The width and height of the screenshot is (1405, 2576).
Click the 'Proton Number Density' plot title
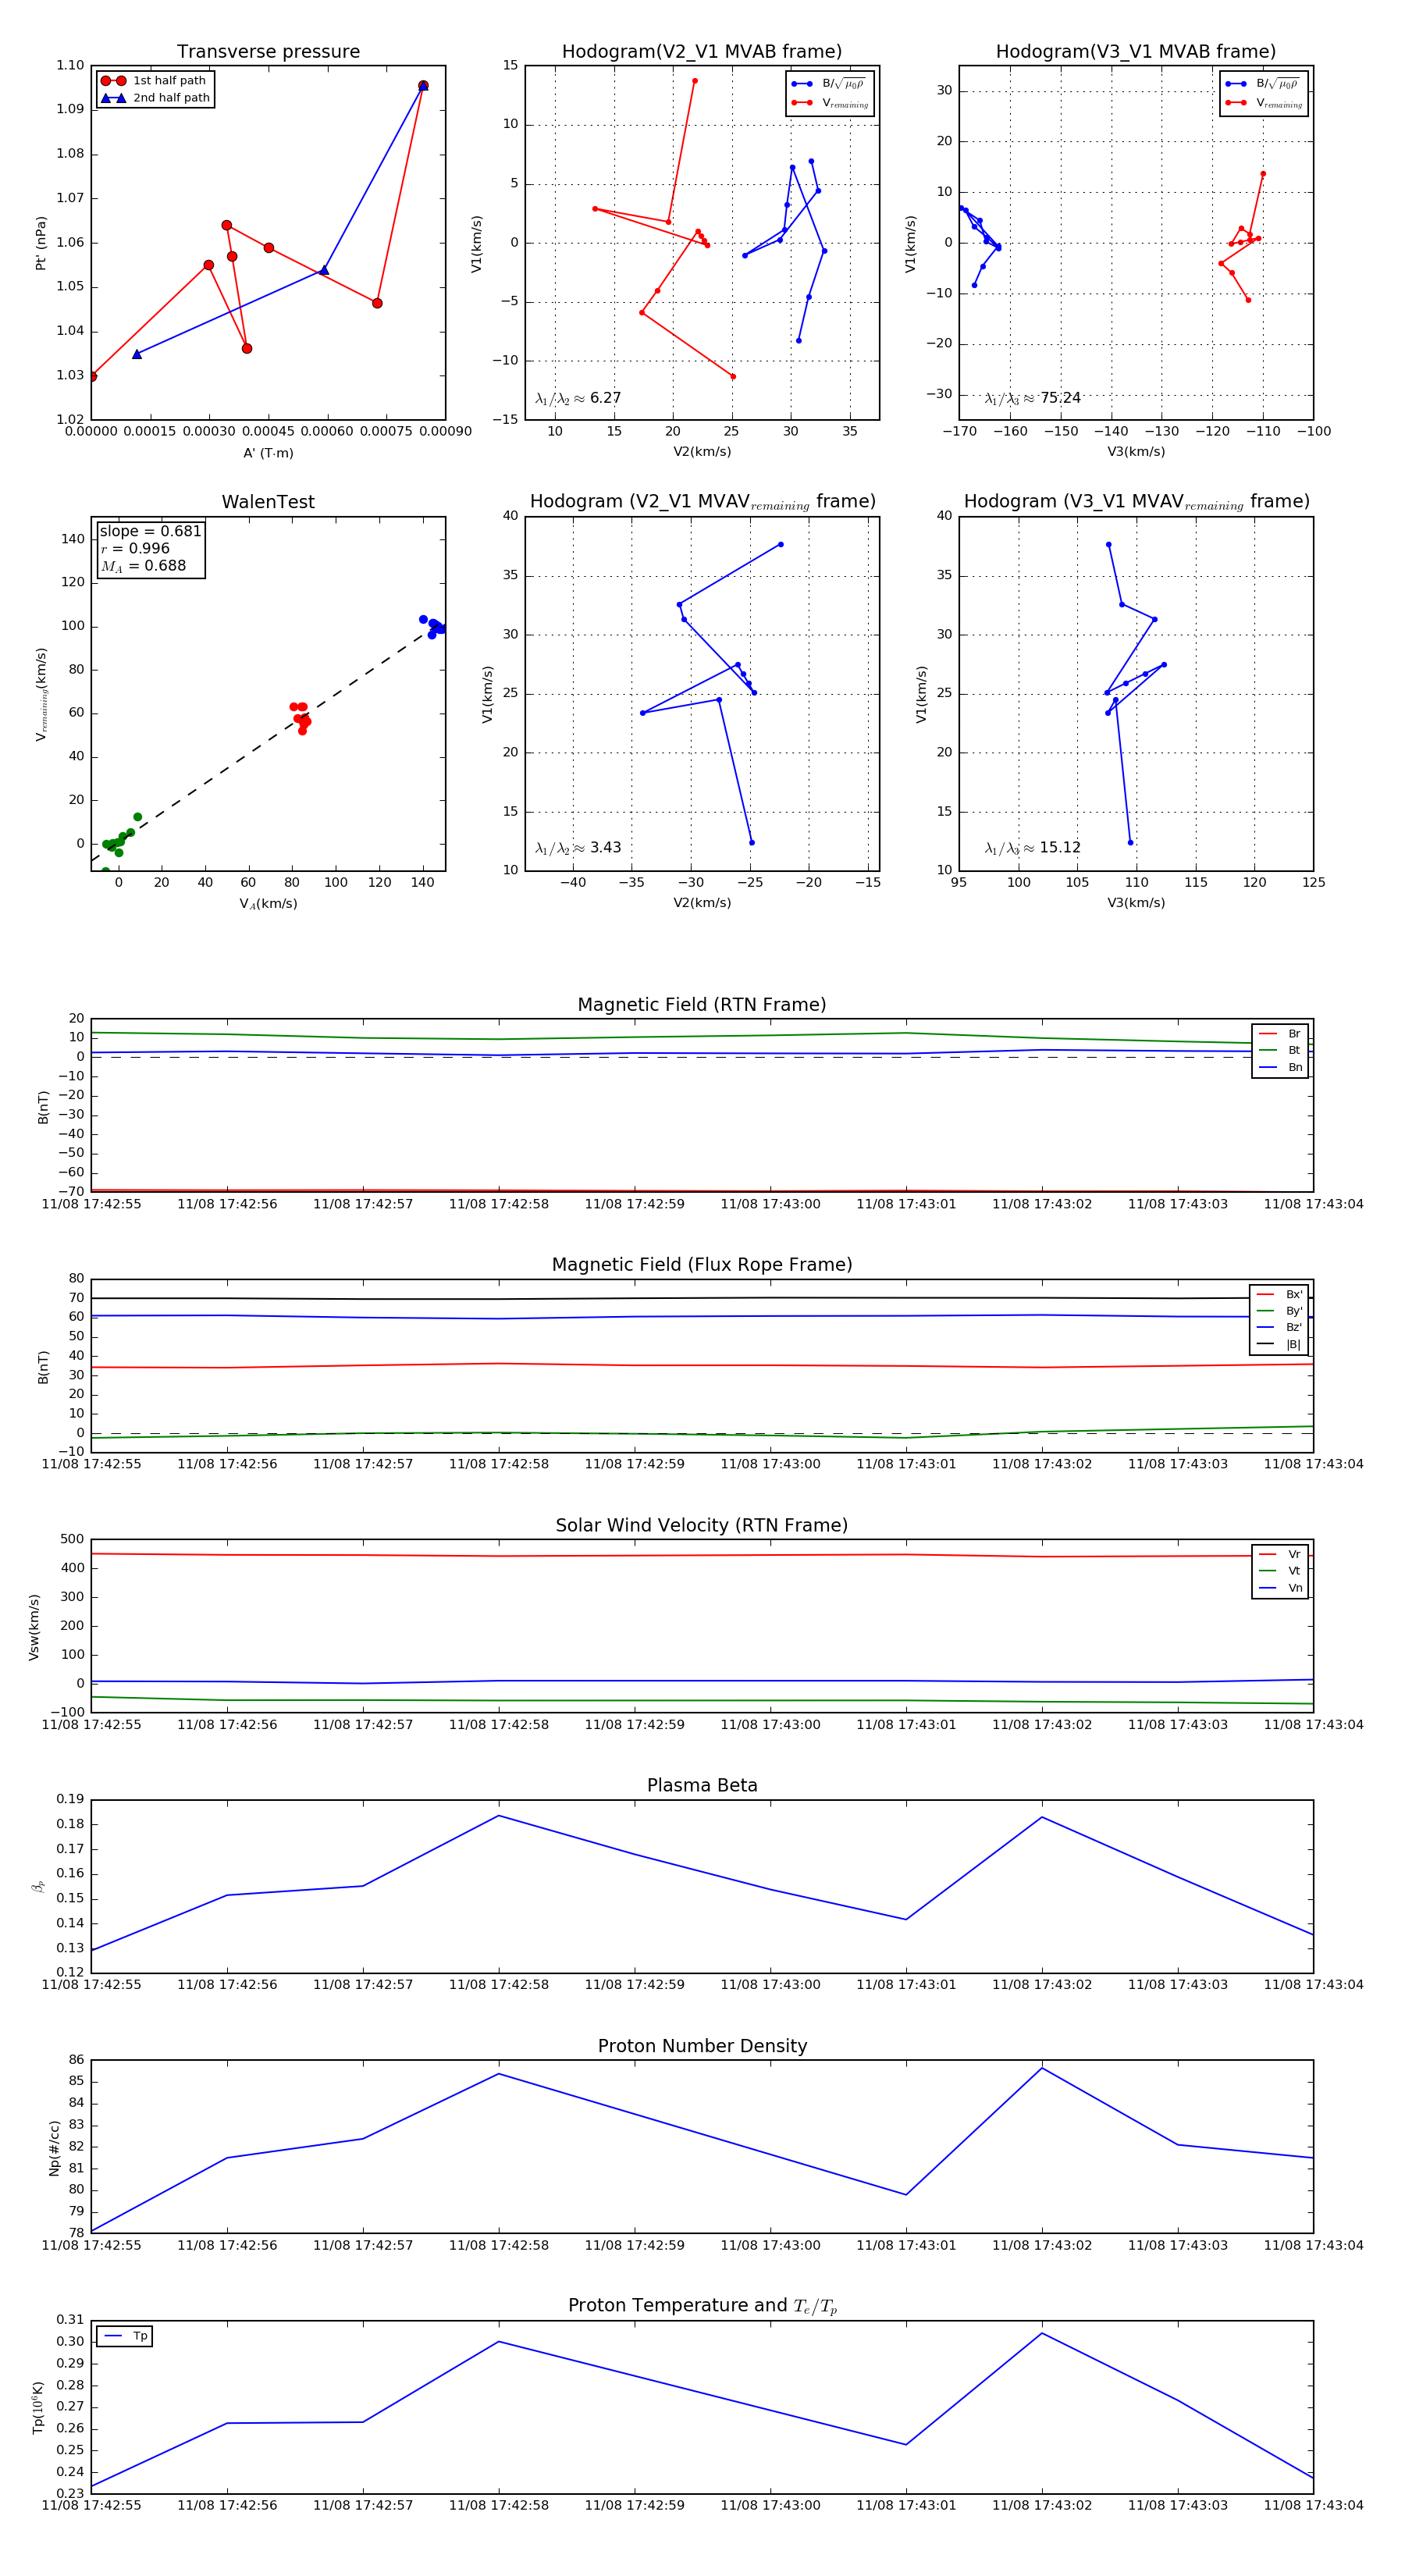point(702,2046)
